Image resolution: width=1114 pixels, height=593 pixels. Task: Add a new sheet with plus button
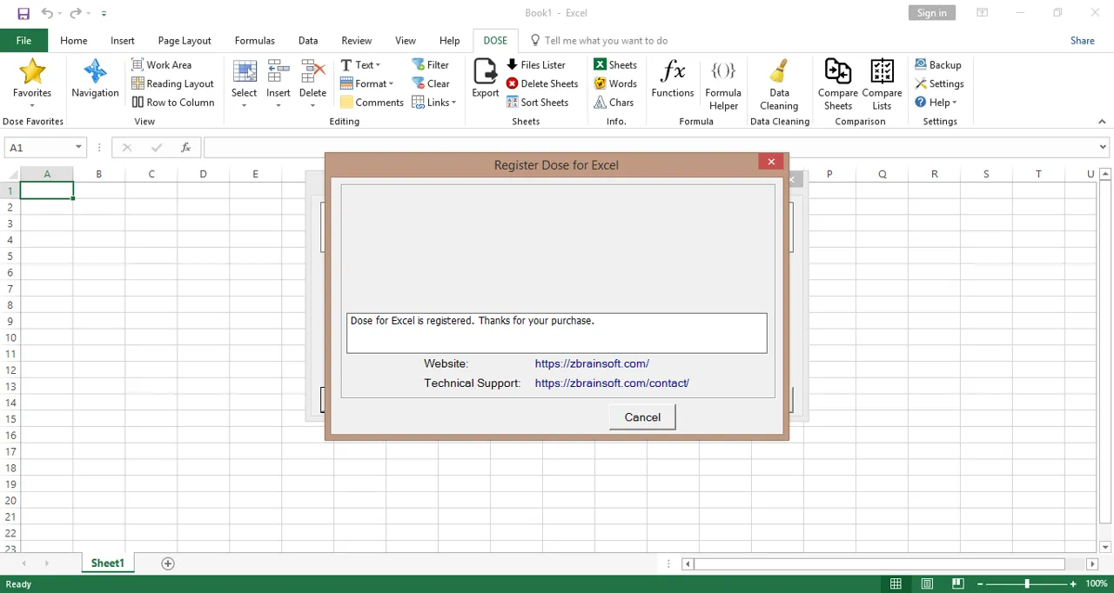tap(168, 563)
